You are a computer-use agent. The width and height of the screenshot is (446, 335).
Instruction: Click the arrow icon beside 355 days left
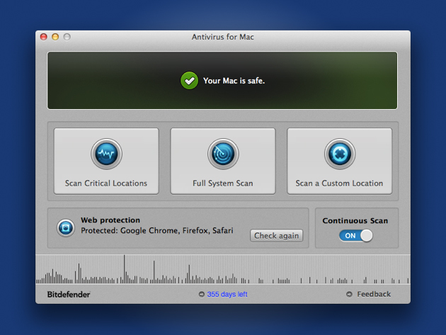tap(201, 295)
